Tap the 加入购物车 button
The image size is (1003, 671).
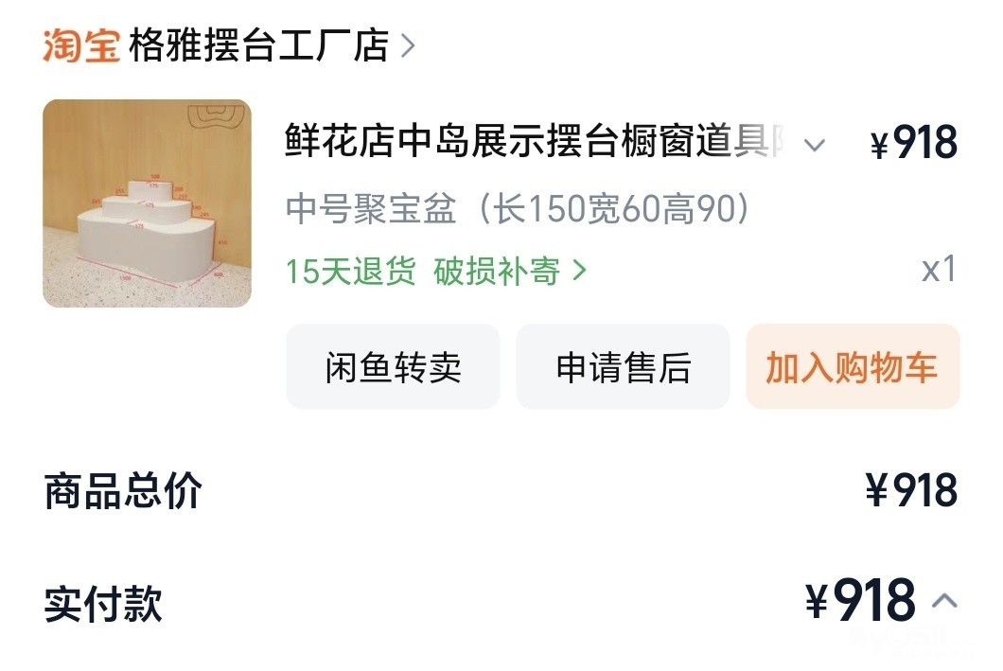point(853,366)
